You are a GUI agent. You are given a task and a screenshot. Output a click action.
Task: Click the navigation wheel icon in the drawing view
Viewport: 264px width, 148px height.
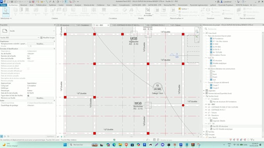pos(197,31)
